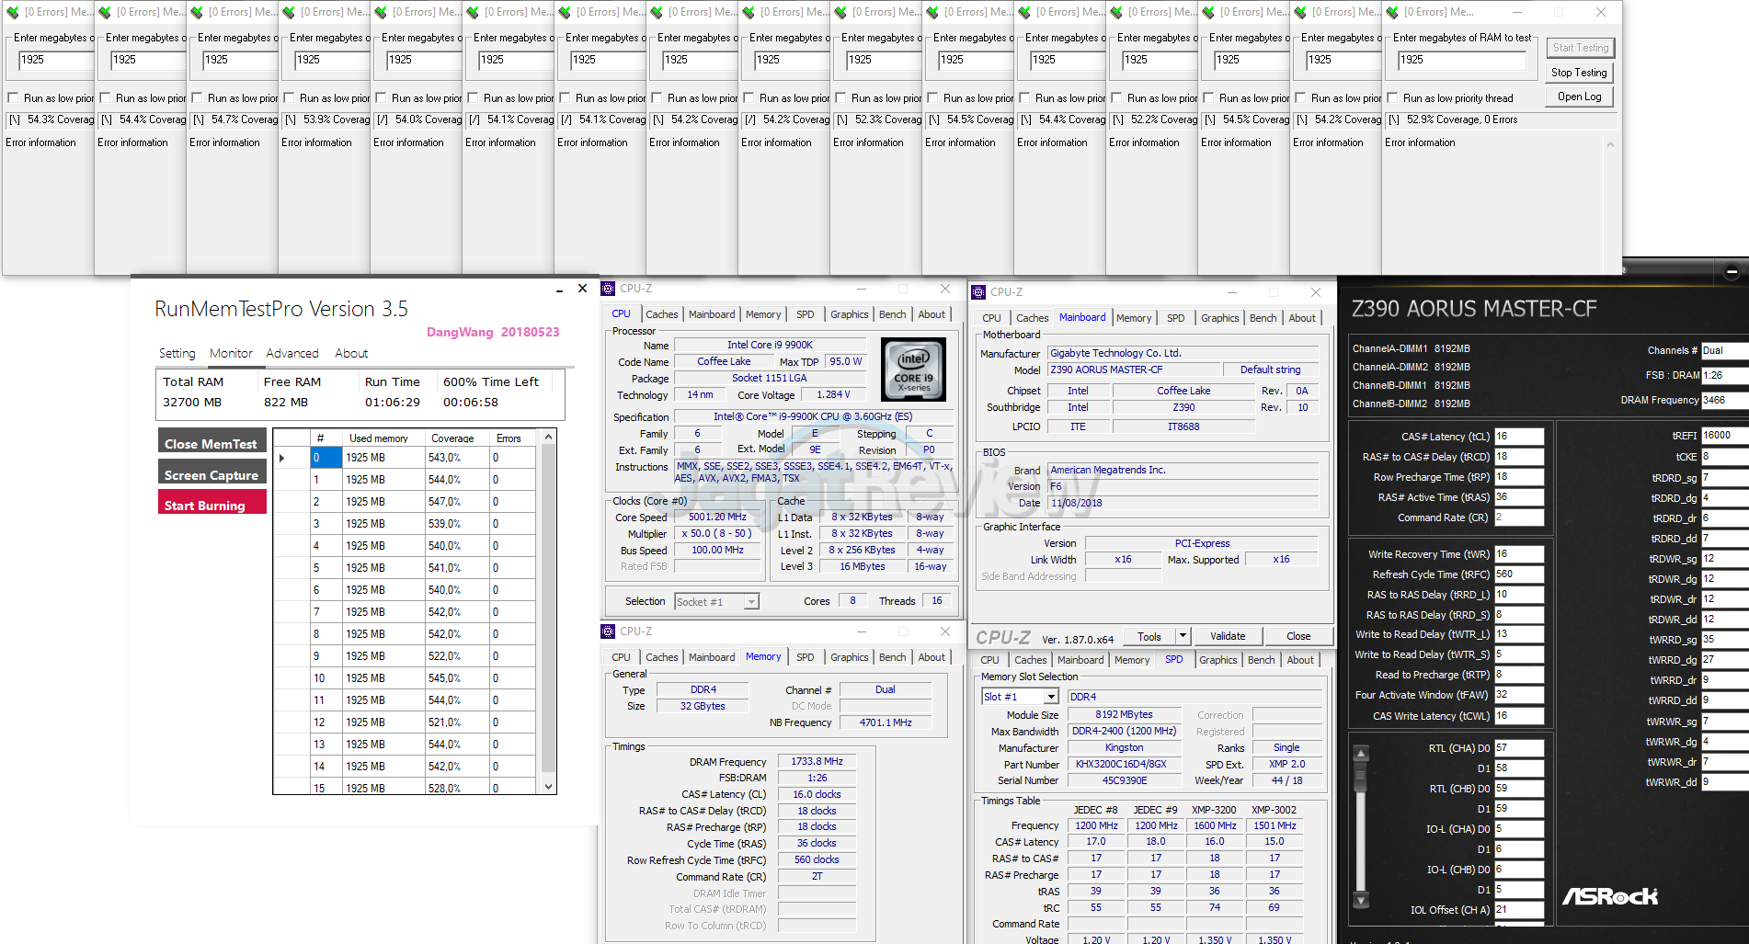Click the Intel Core i9 processor logo
Viewport: 1749px width, 944px height.
pyautogui.click(x=913, y=370)
